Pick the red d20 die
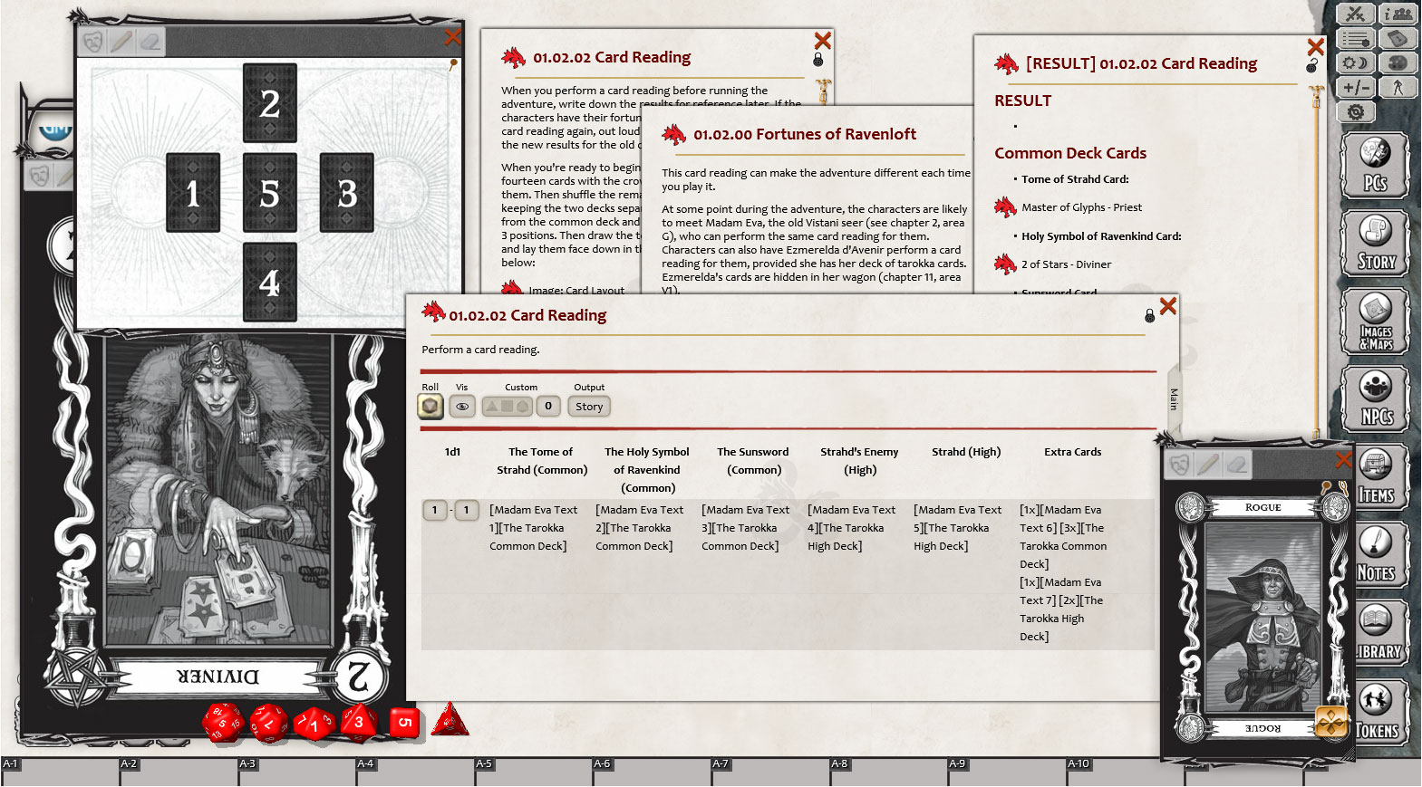 pyautogui.click(x=223, y=723)
